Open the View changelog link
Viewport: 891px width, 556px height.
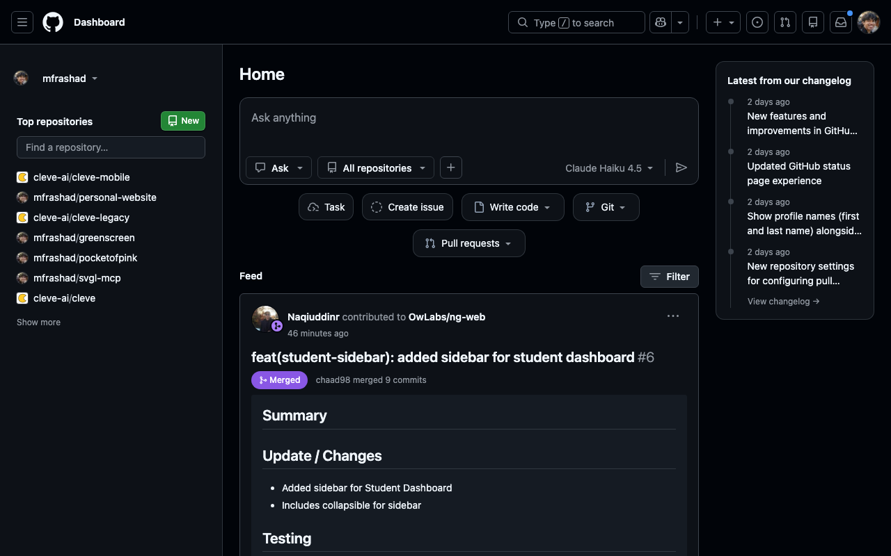(x=782, y=301)
